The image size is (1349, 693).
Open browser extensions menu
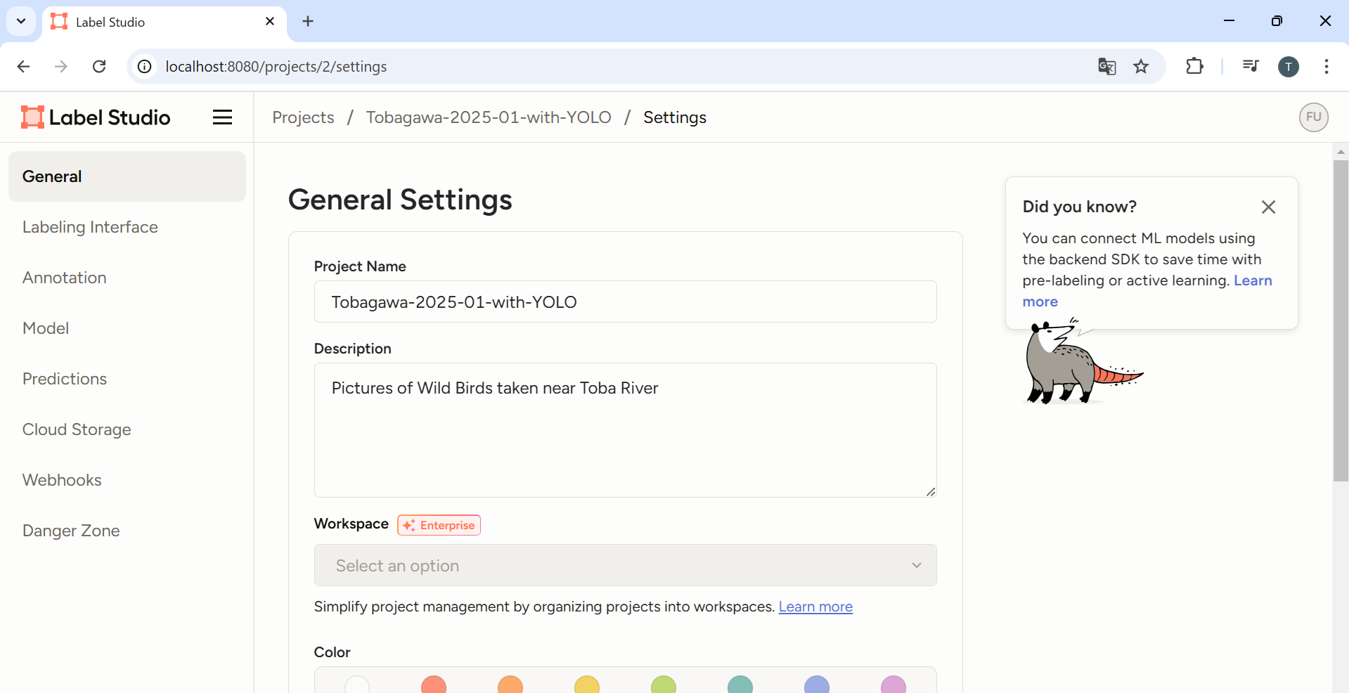coord(1194,66)
